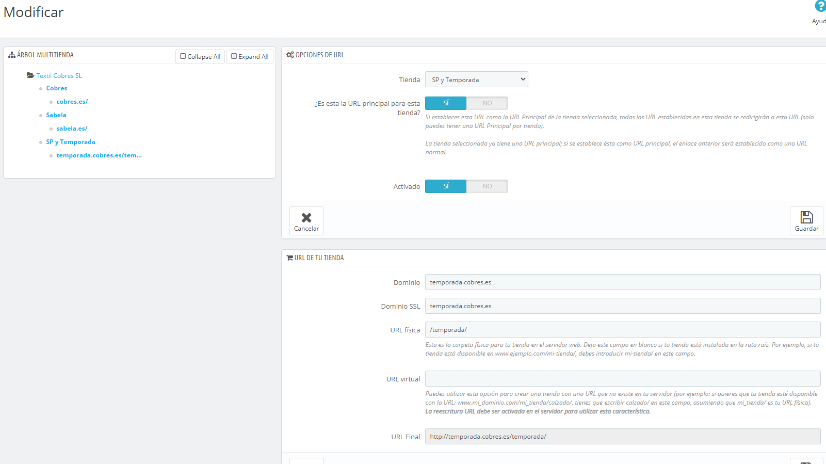Select Cobres shop in tree
826x464 pixels.
[57, 88]
